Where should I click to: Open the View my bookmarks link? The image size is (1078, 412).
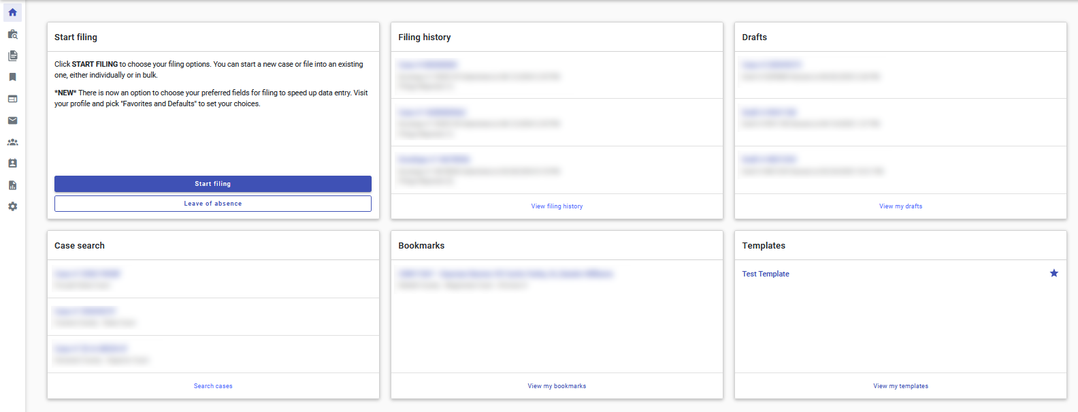tap(557, 386)
